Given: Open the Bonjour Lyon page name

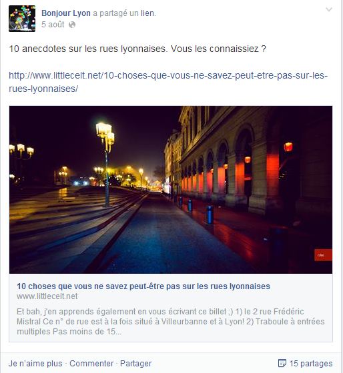Looking at the screenshot, I should pos(66,13).
